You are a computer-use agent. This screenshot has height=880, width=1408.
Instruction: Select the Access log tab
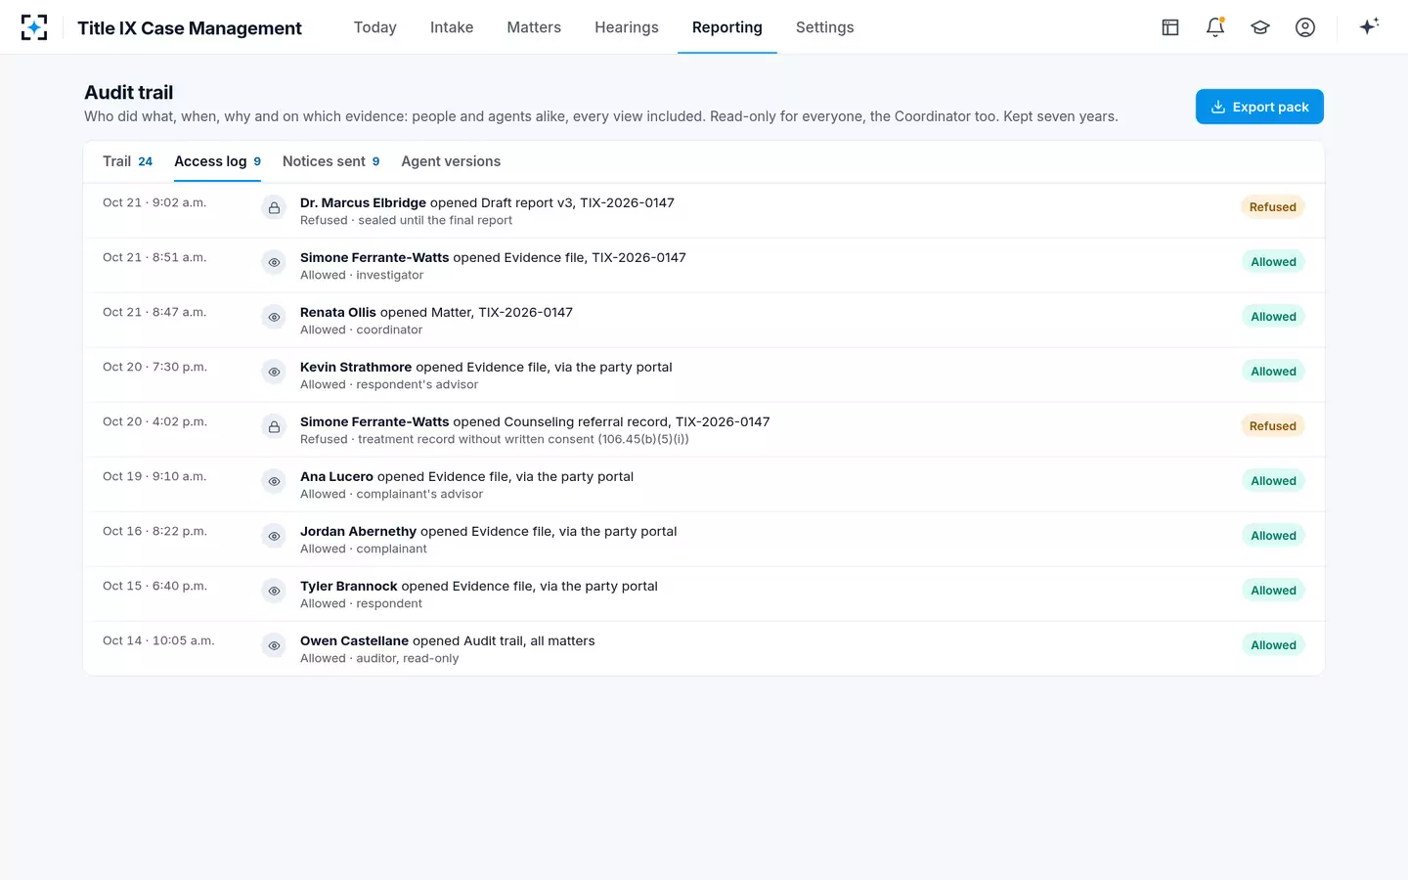coord(217,161)
